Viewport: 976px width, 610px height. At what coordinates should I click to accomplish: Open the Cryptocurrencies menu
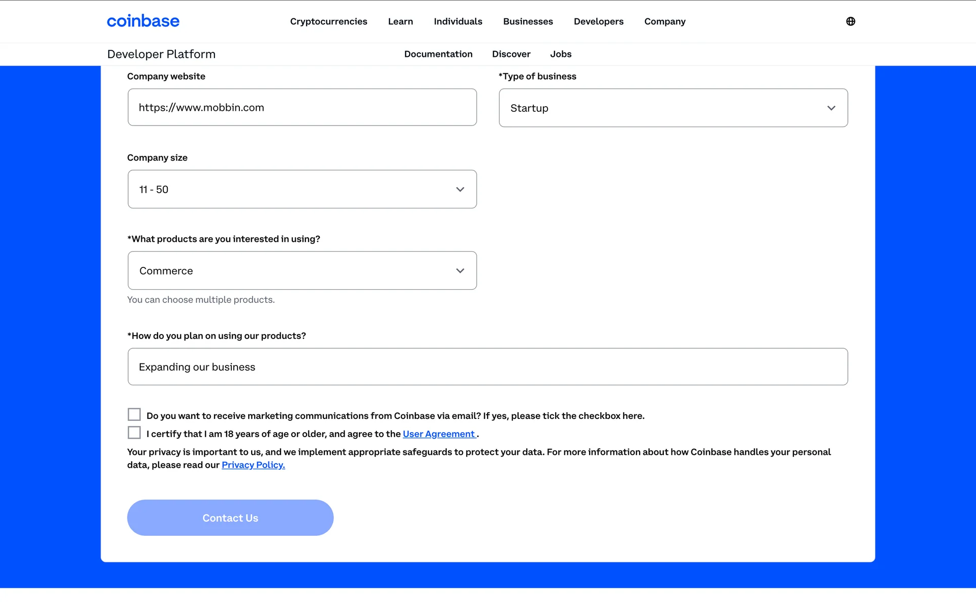[x=328, y=21]
